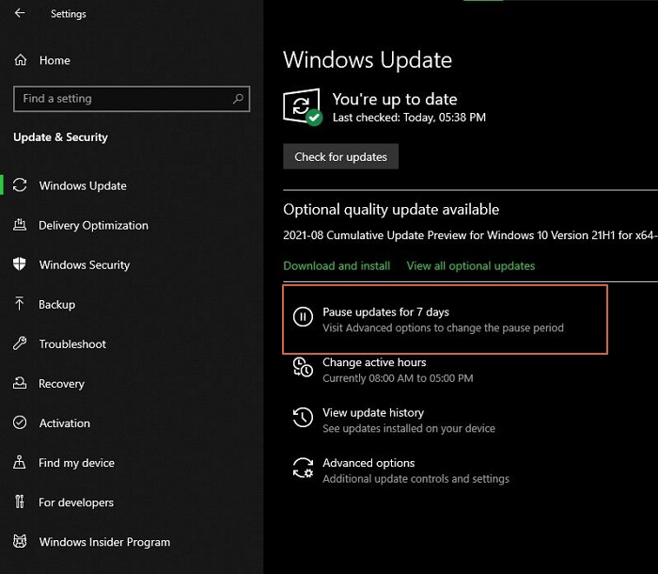
Task: Click the pause icon beside Pause updates
Action: click(303, 317)
